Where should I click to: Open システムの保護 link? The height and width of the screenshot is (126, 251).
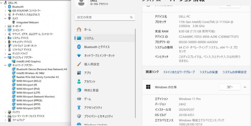coord(209,72)
